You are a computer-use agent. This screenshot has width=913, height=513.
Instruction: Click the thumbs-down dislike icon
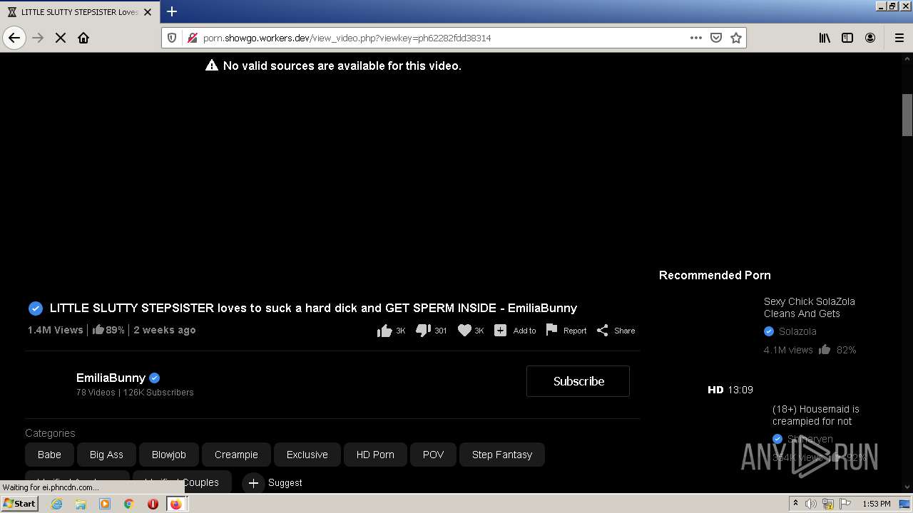pos(423,331)
